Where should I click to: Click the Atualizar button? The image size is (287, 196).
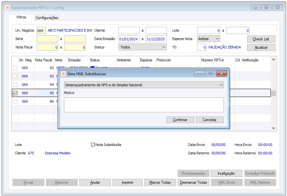click(261, 47)
